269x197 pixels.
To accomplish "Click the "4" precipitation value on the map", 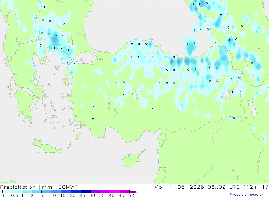I will click(x=229, y=41).
